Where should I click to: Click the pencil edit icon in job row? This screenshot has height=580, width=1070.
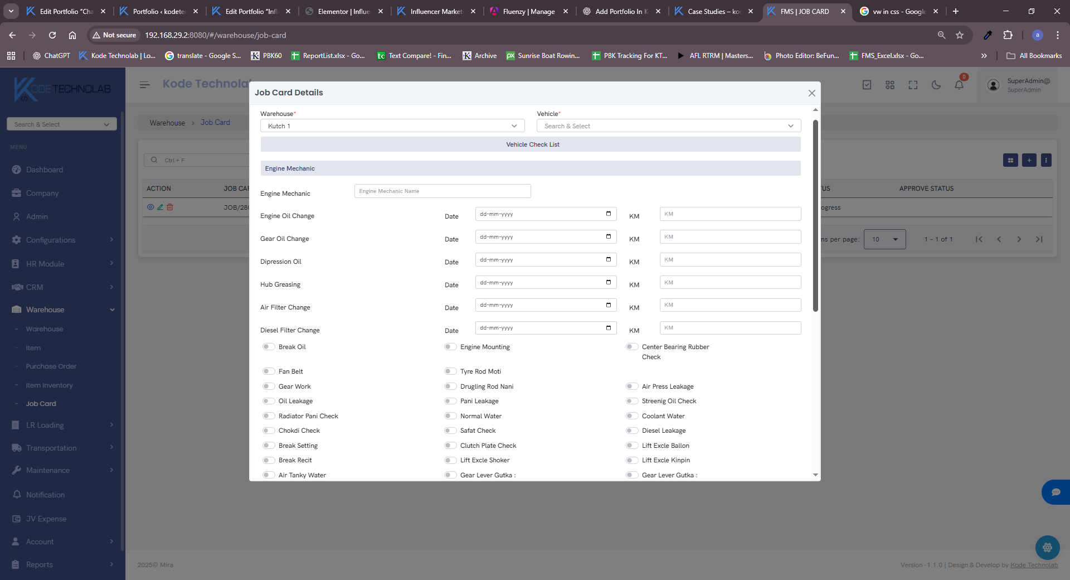click(x=160, y=207)
